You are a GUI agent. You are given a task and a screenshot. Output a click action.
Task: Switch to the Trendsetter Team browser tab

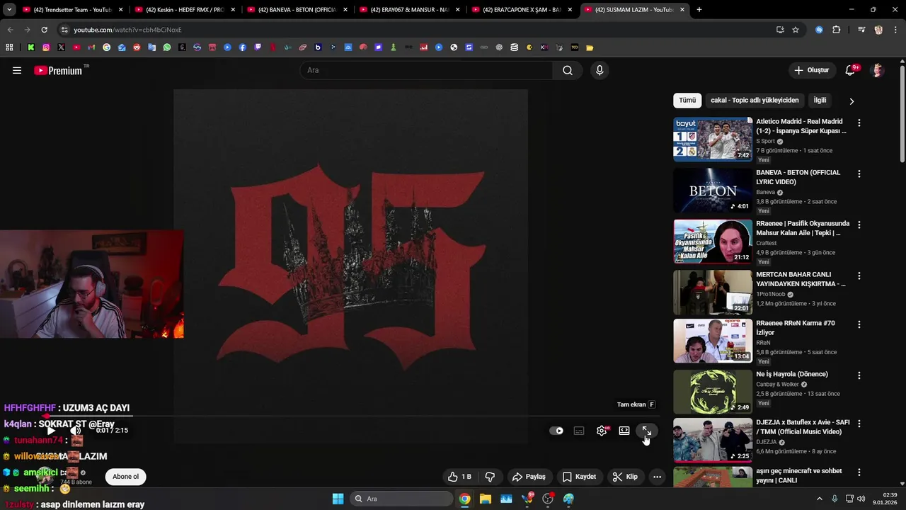tap(71, 10)
